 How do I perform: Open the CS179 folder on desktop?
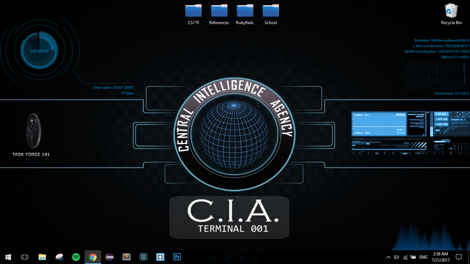pos(193,14)
